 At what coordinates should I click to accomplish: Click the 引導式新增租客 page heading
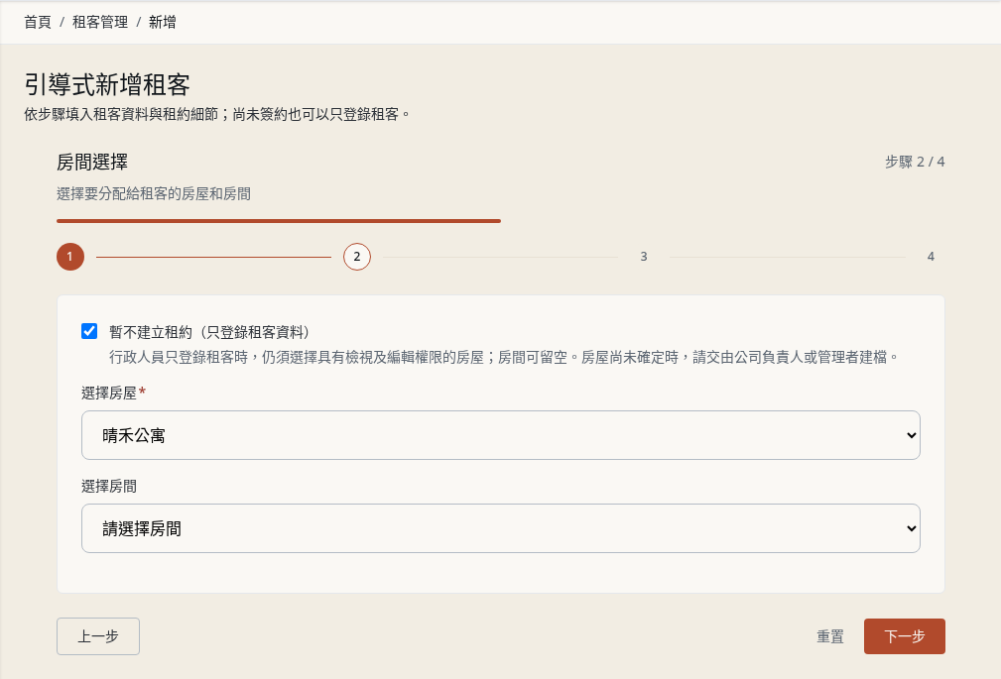(107, 85)
